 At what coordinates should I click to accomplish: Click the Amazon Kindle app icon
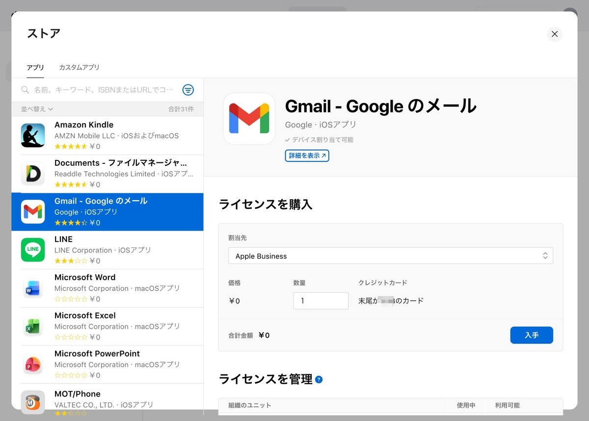[x=33, y=135]
